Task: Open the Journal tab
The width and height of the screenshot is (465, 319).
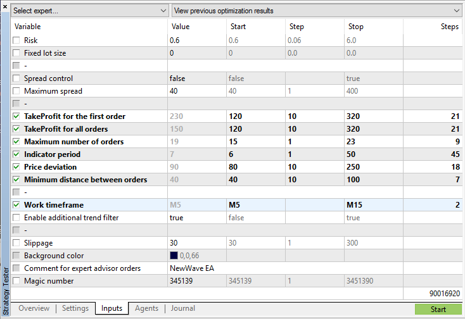Action: (182, 308)
